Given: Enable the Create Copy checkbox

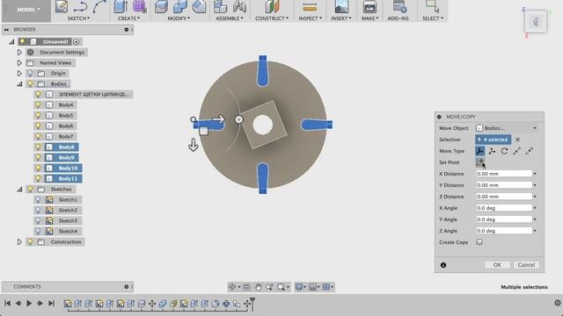Looking at the screenshot, I should (x=479, y=242).
